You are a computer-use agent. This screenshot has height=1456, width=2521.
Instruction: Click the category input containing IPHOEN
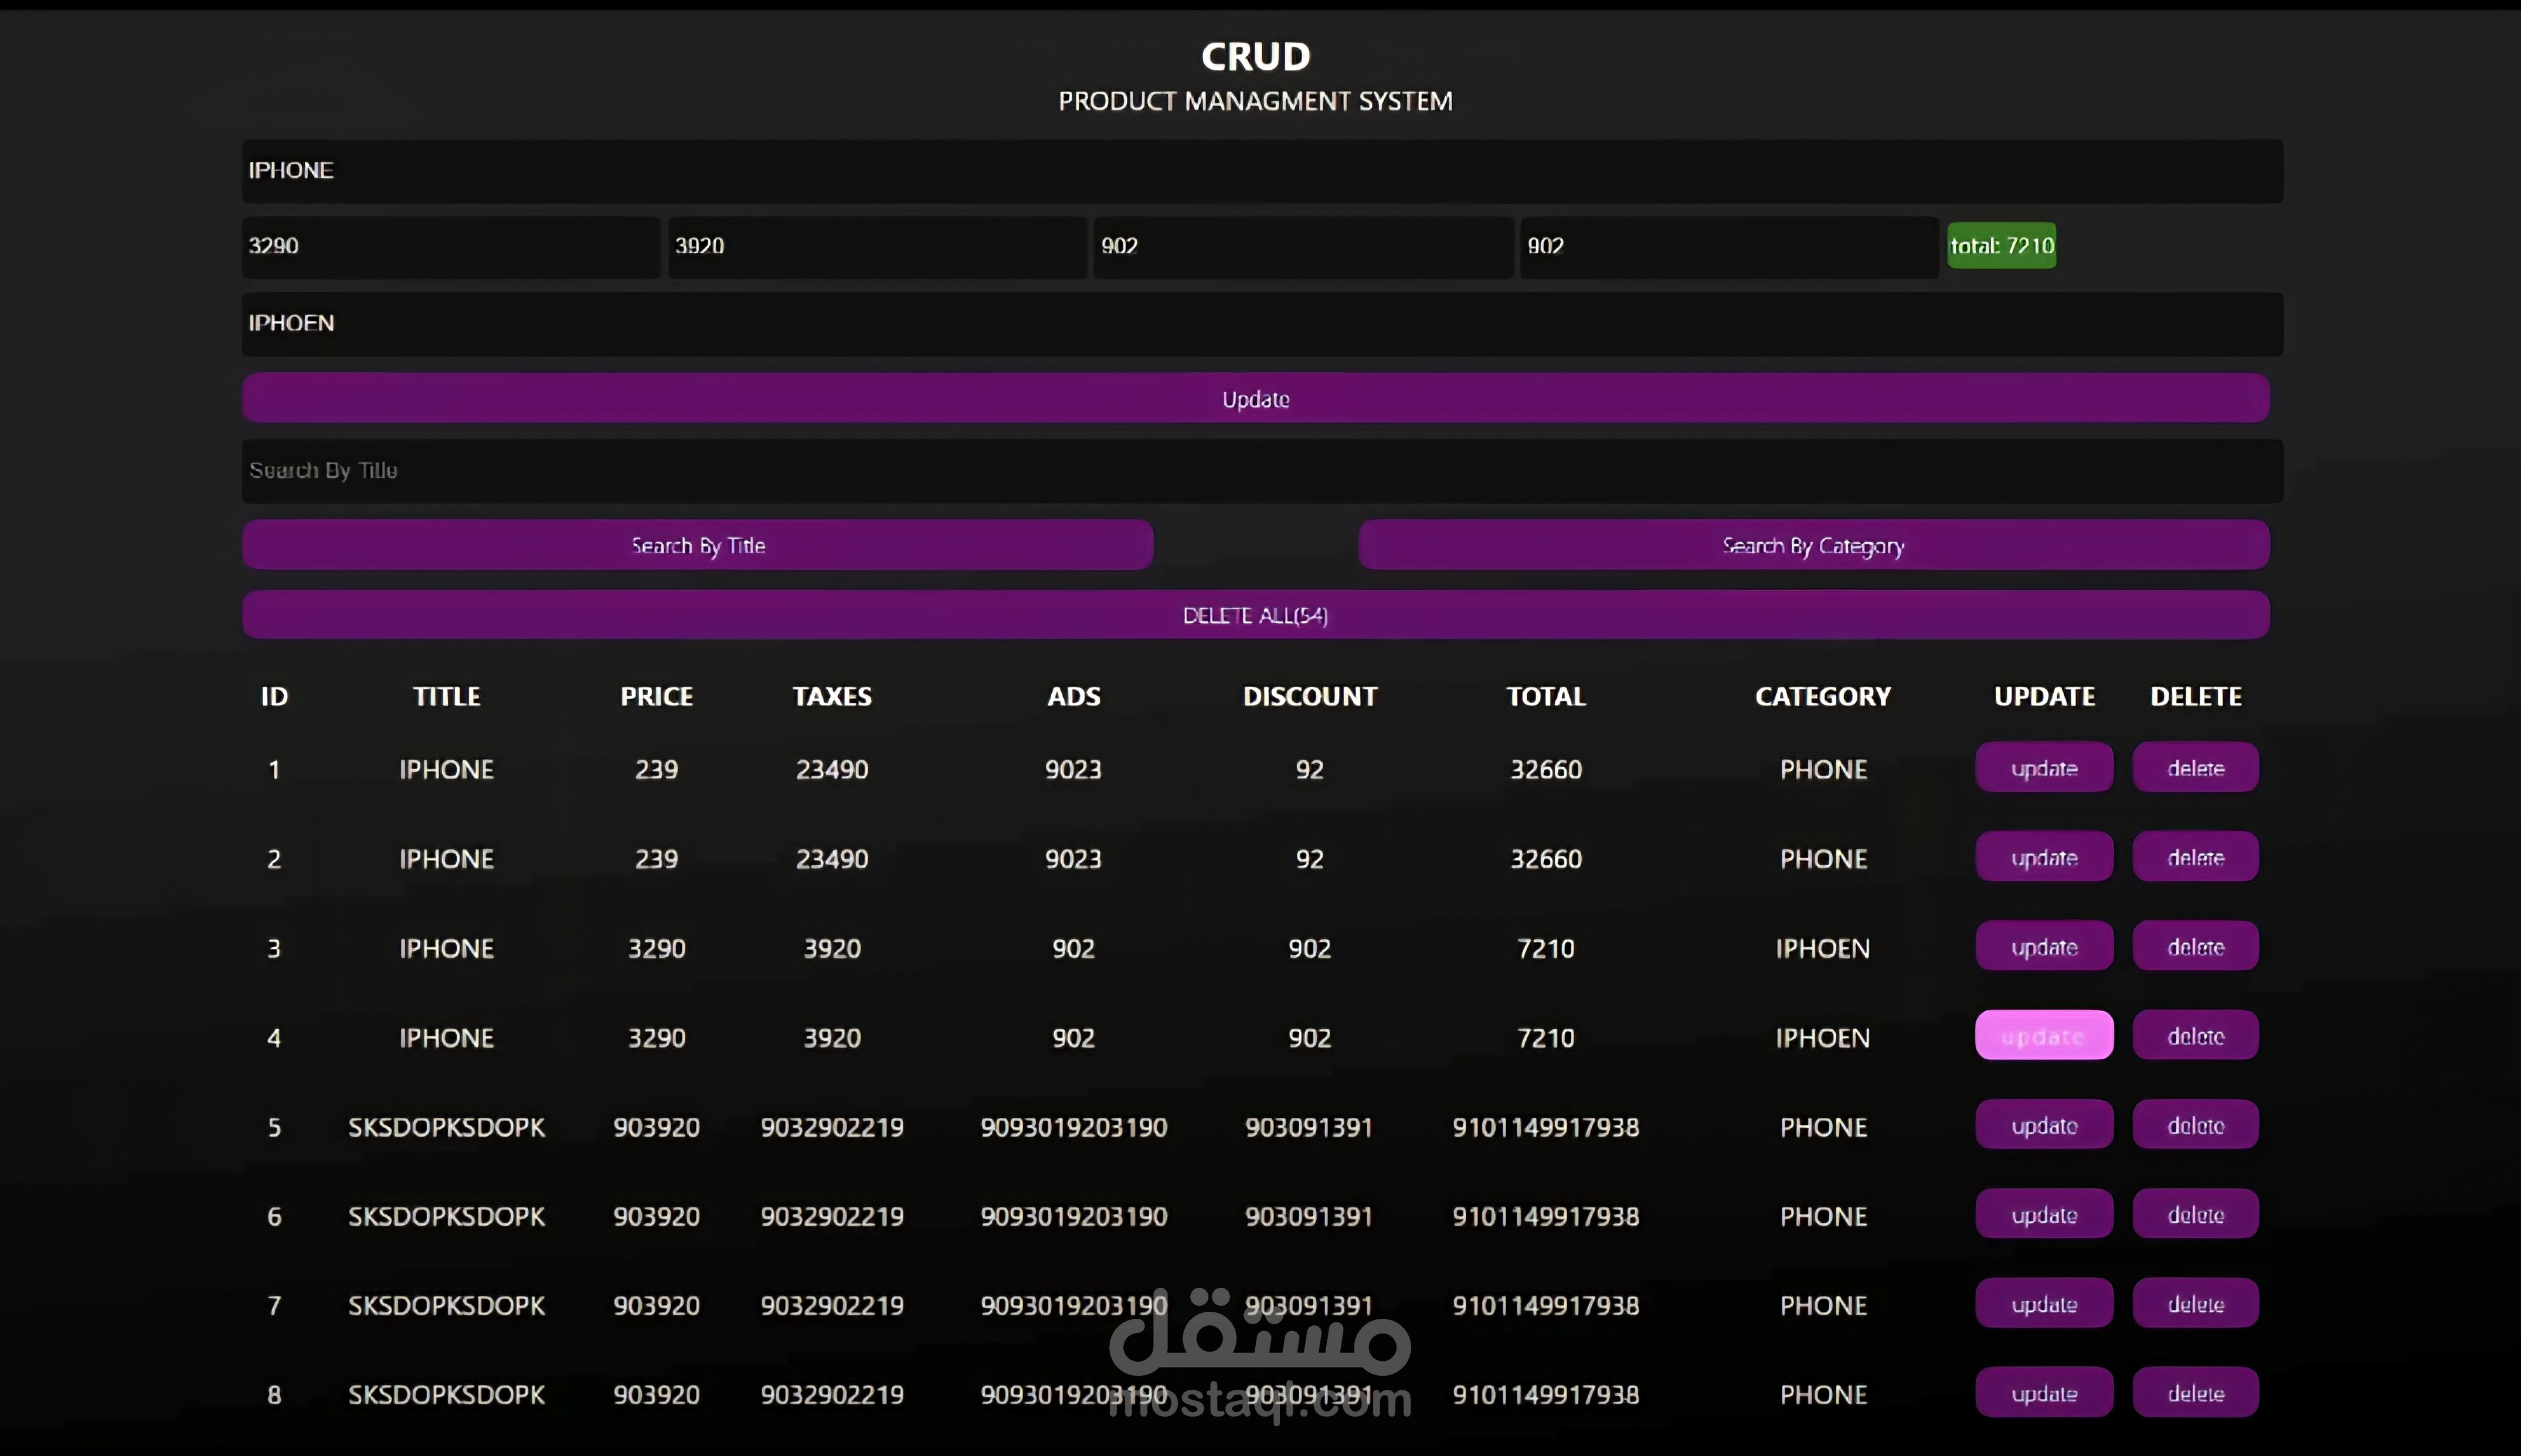[x=1261, y=324]
